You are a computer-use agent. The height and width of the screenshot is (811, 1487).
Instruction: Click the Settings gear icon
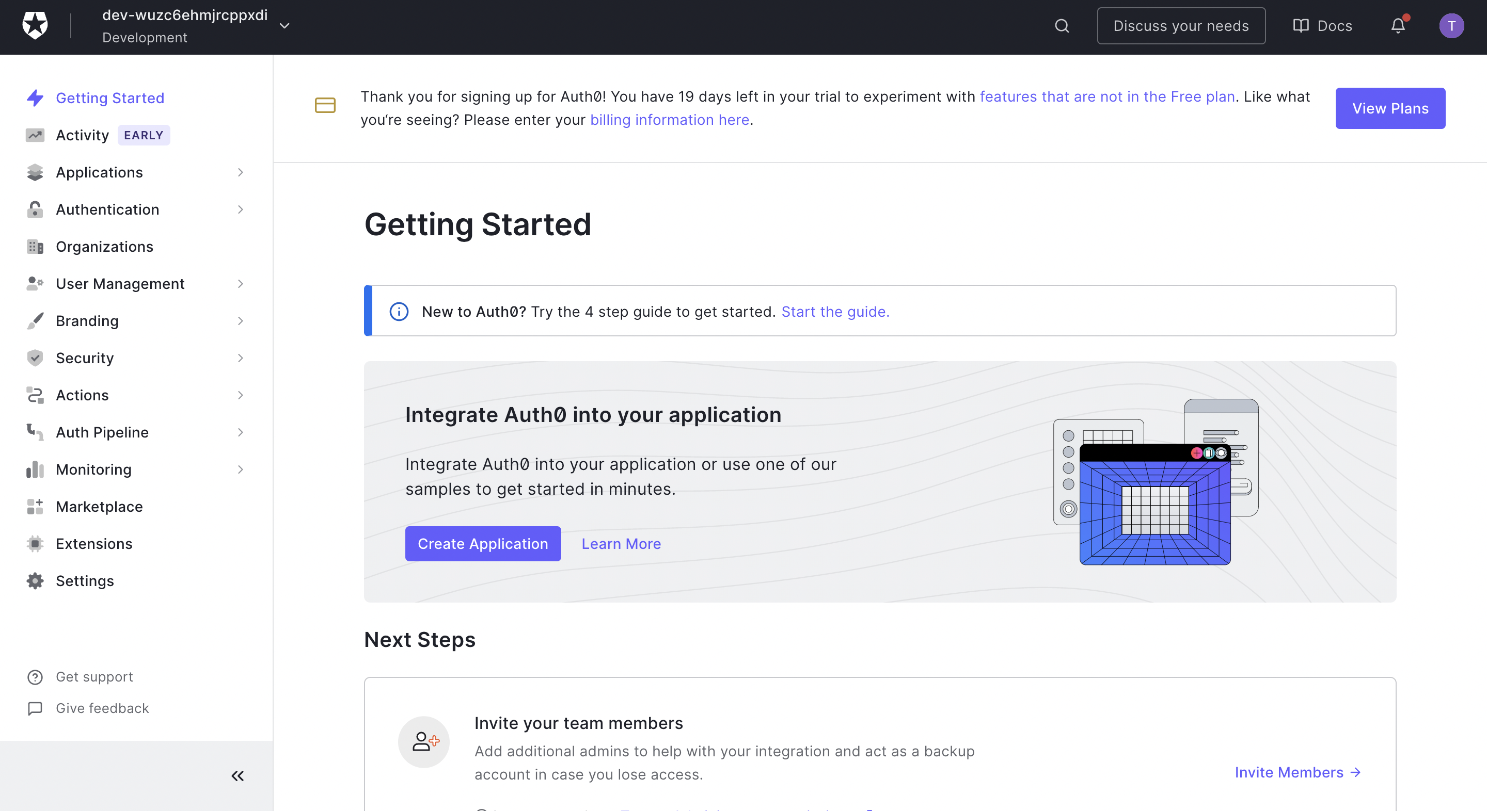click(35, 581)
